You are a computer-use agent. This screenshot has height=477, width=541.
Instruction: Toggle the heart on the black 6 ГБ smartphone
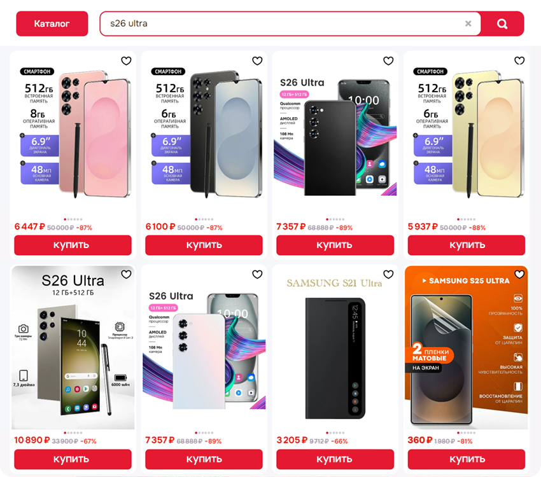(257, 60)
